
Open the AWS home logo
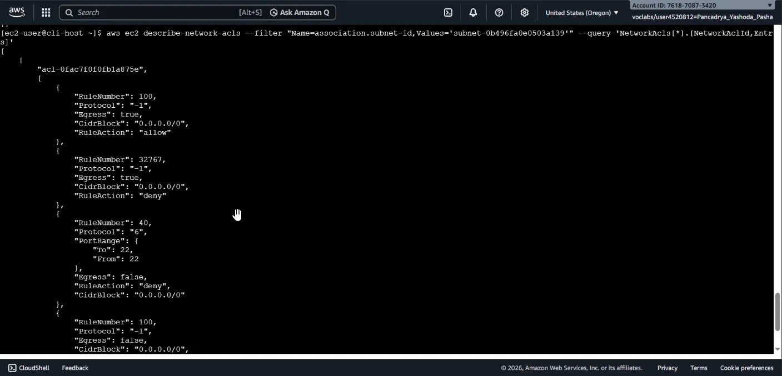click(17, 12)
